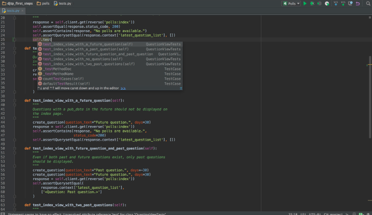
Task: Click def test_index_view_with_two_past_questions on line 63
Action: 75,205
